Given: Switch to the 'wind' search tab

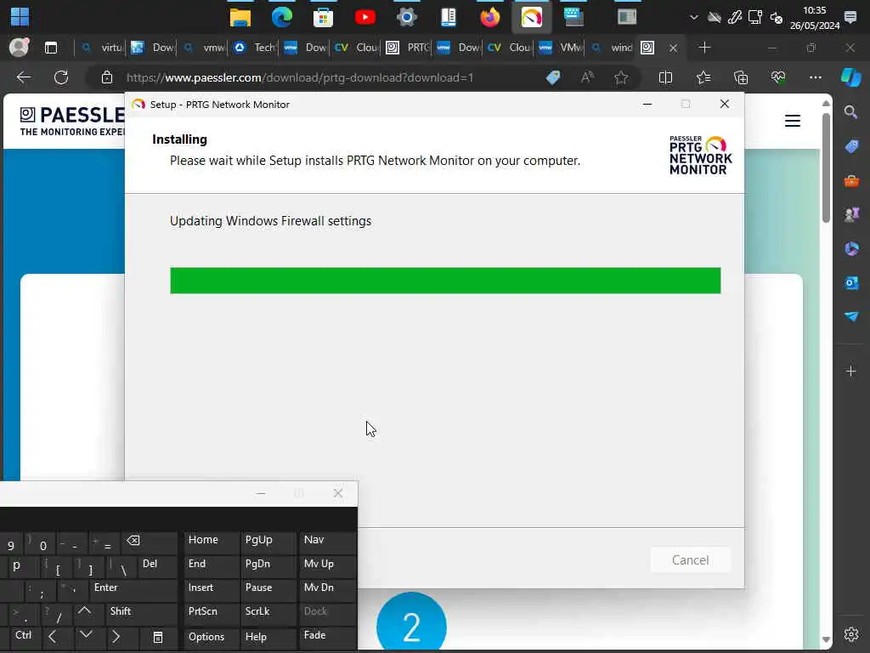Looking at the screenshot, I should (x=612, y=48).
